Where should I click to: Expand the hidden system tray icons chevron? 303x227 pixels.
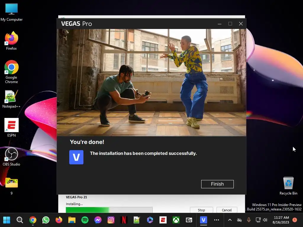click(x=230, y=220)
